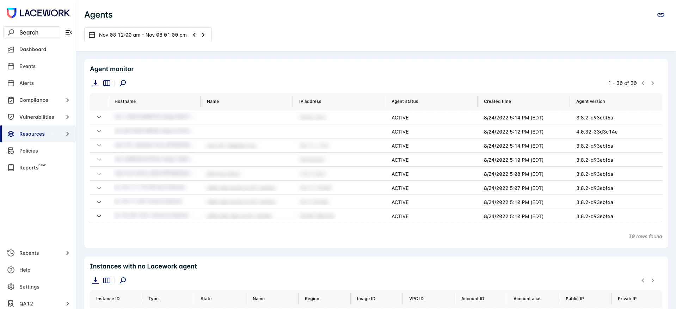This screenshot has width=676, height=309.
Task: Expand the Recents submenu
Action: tap(68, 253)
